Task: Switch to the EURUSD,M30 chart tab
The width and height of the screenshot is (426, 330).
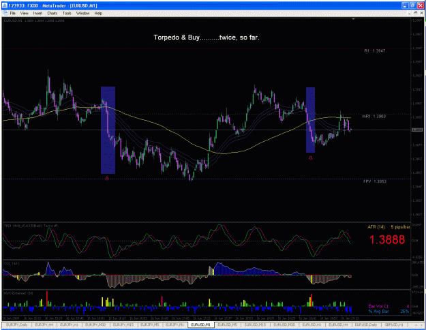Action: [284, 325]
